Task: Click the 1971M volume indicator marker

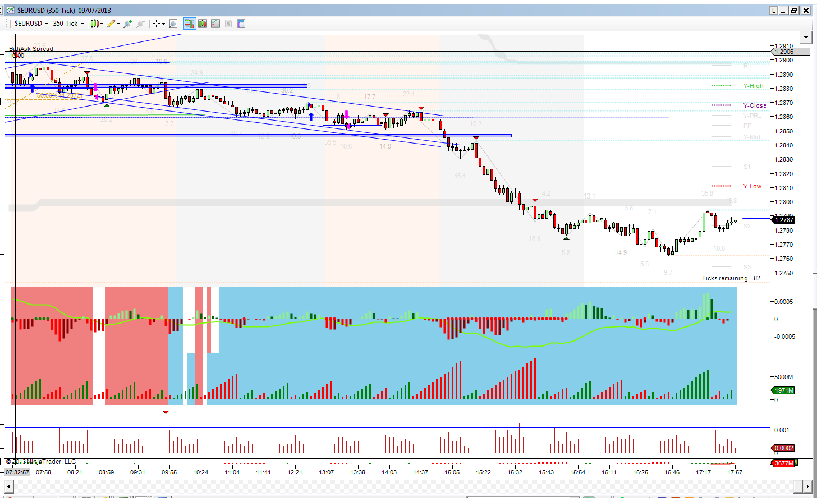Action: click(783, 390)
